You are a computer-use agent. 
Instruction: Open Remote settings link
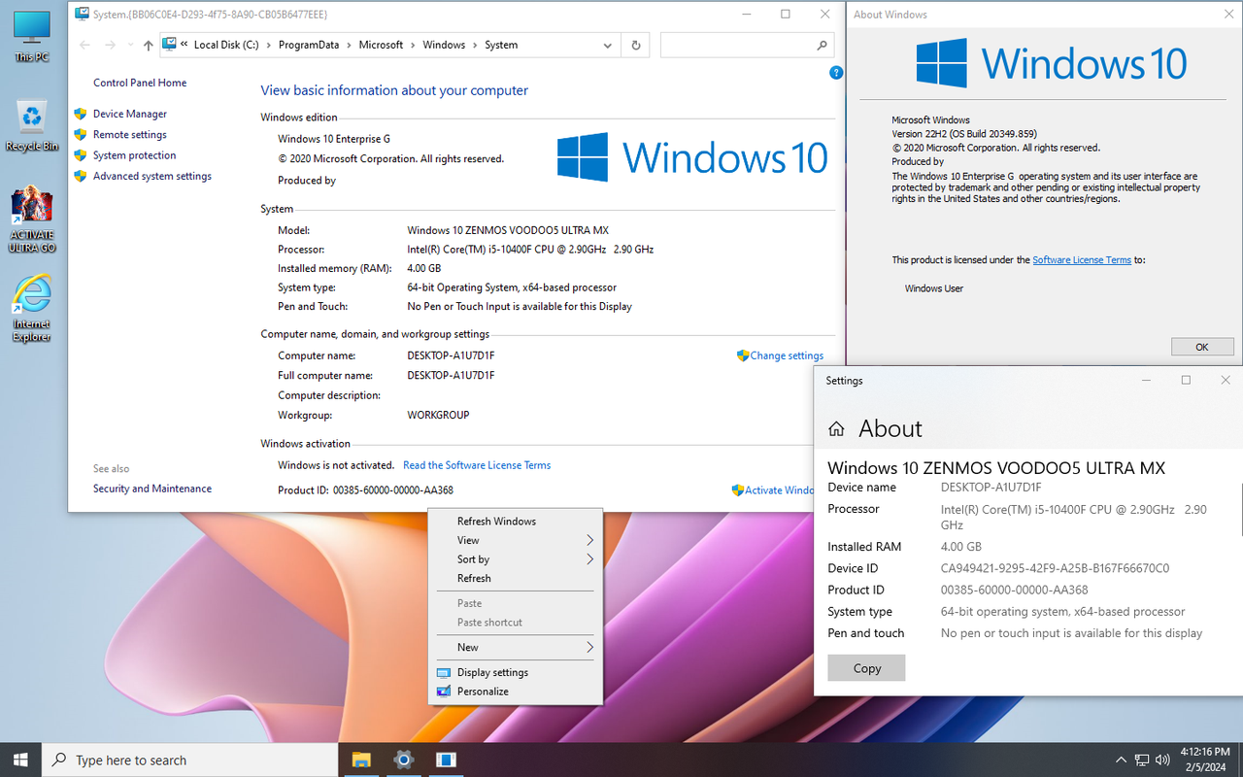(130, 135)
